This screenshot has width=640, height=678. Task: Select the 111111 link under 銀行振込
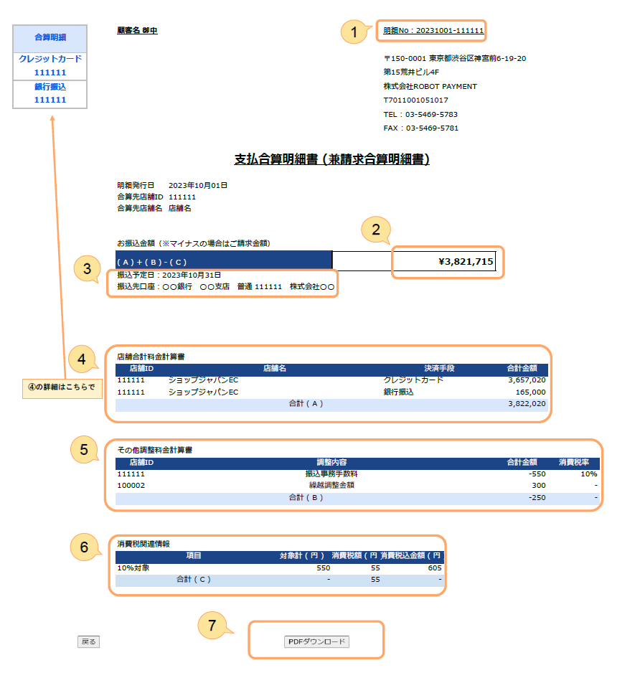point(50,100)
